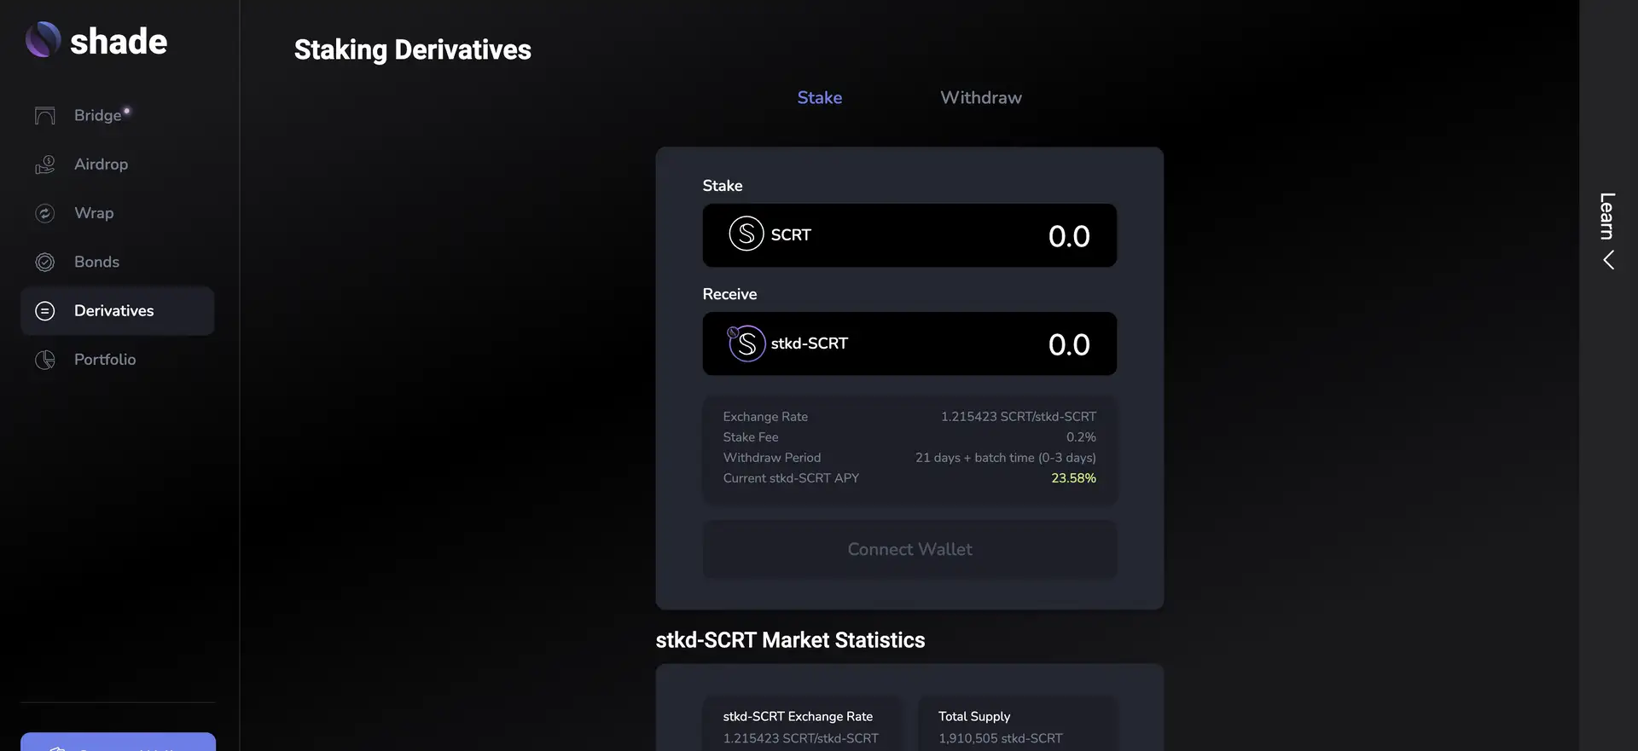1638x751 pixels.
Task: Open the Portfolio page link
Action: 105,360
